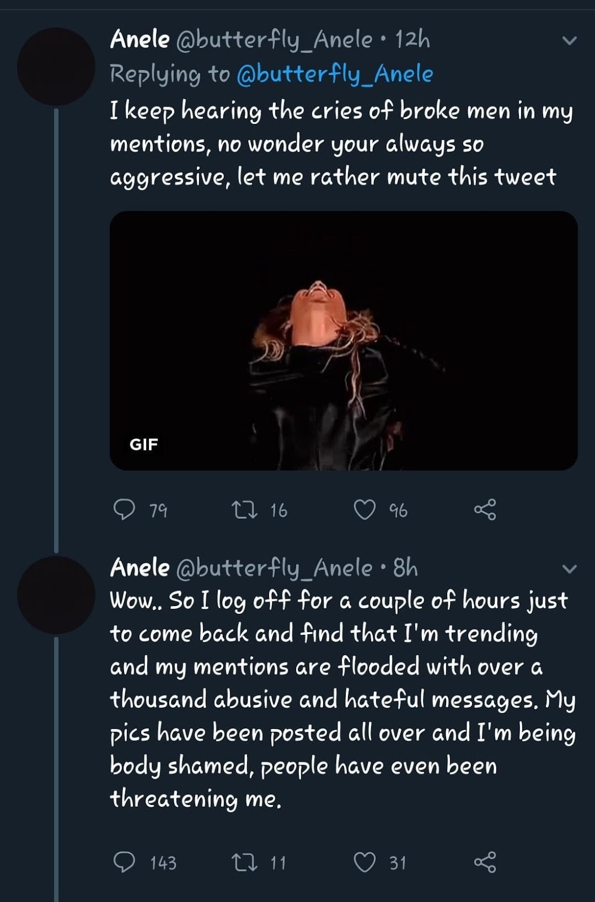Retweet the tweet with 16 retweets
595x902 pixels.
(245, 510)
